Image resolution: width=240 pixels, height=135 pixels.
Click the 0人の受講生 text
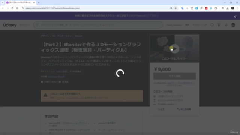pyautogui.click(x=76, y=72)
